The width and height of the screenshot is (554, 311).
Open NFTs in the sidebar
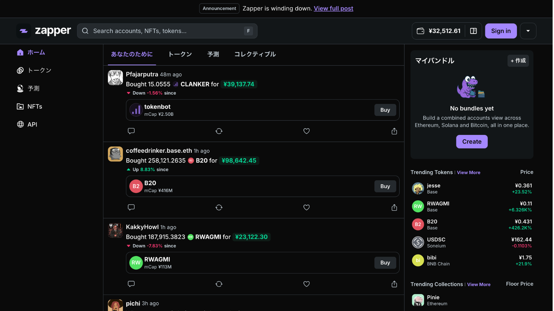coord(30,106)
